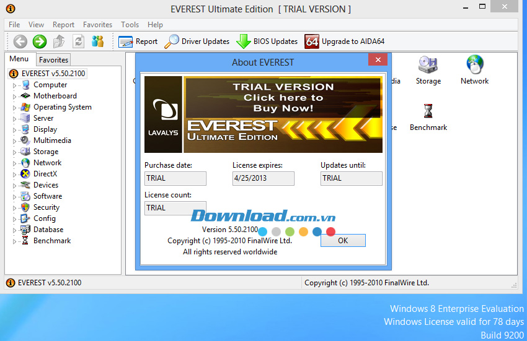Confirm the About dialog with OK
This screenshot has width=527, height=341.
pos(343,241)
